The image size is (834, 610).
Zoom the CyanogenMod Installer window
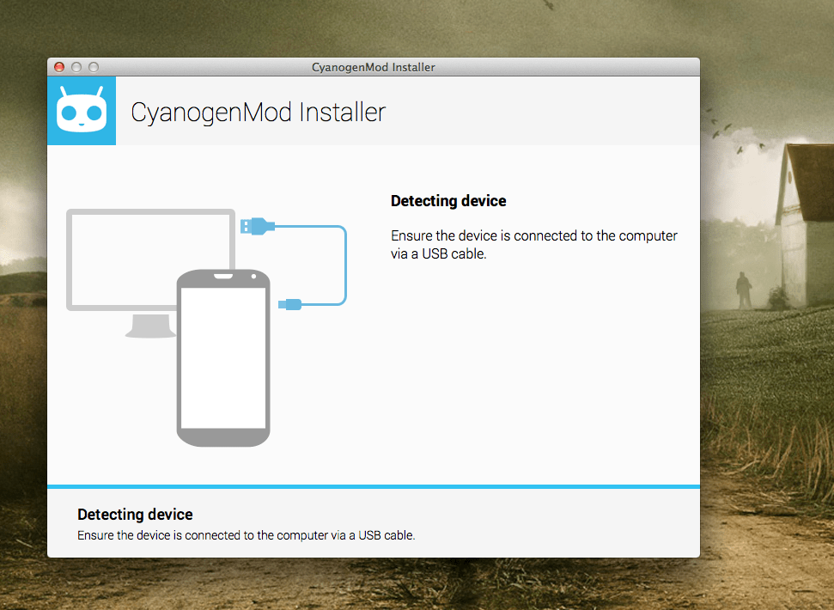click(94, 67)
